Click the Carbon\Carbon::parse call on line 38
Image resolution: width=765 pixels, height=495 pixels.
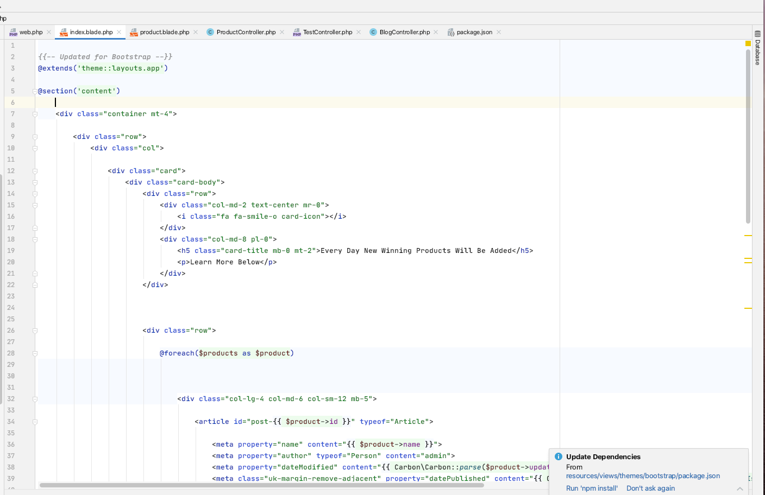point(438,467)
